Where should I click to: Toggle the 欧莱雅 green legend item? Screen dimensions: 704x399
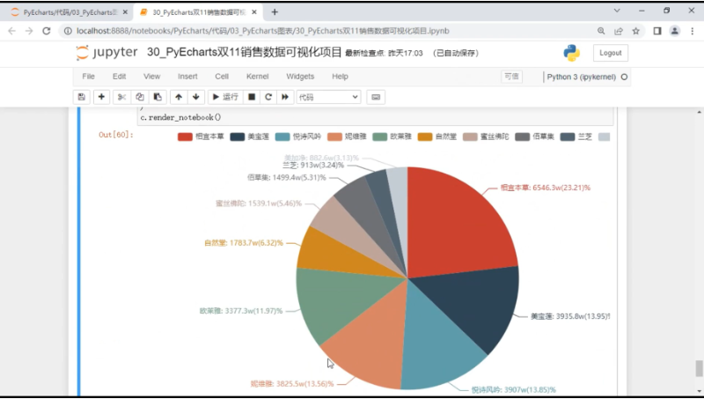[x=392, y=137]
